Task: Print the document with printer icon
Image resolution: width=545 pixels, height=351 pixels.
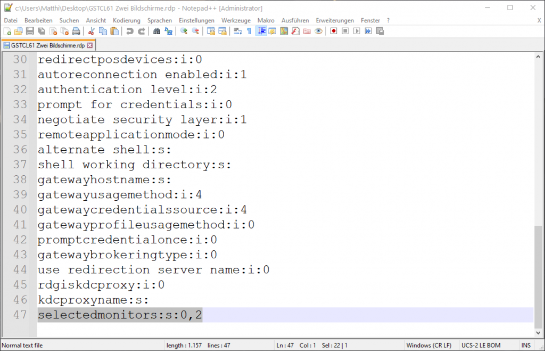Action: 76,31
